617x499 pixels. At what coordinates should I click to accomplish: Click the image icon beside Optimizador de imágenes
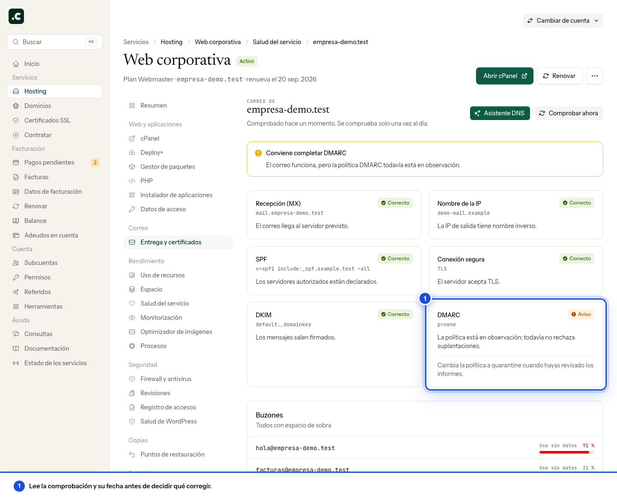[132, 332]
